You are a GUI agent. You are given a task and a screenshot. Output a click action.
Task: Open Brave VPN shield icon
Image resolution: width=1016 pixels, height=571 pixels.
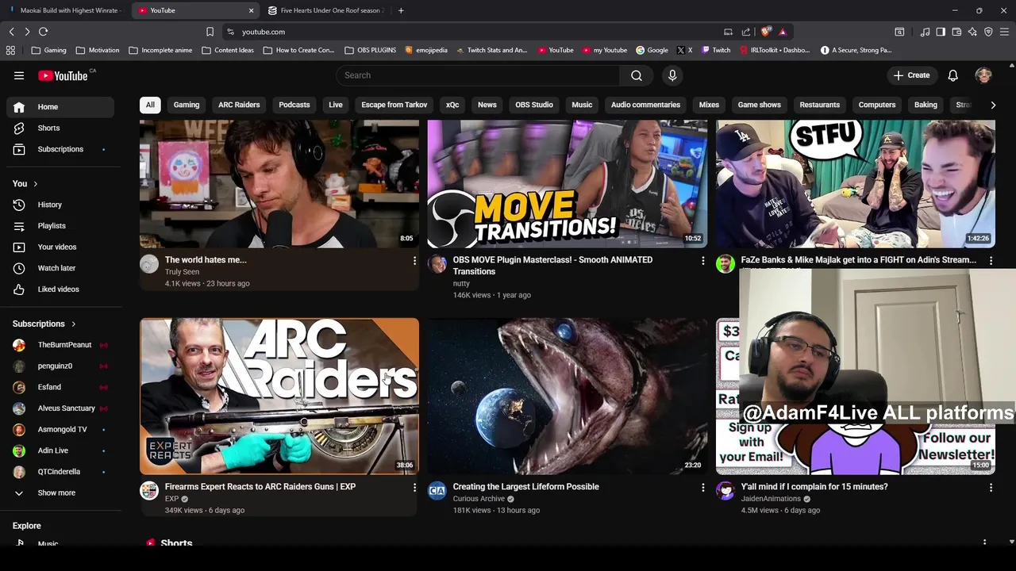988,32
